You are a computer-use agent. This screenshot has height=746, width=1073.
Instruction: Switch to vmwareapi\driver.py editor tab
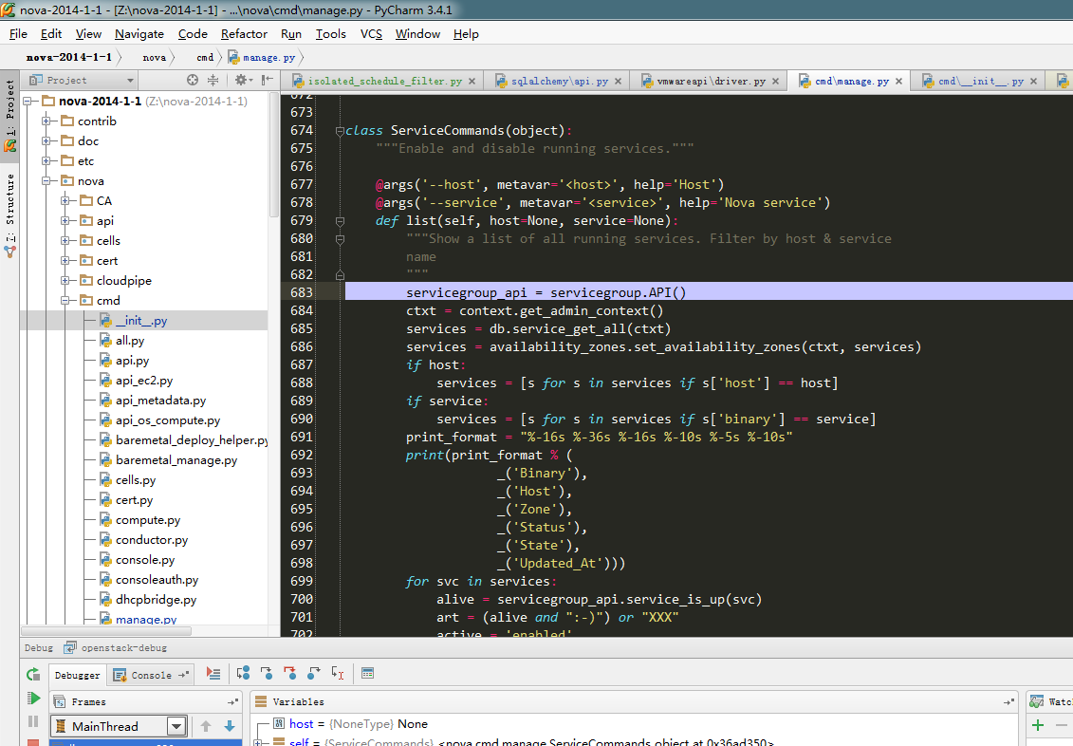tap(711, 81)
